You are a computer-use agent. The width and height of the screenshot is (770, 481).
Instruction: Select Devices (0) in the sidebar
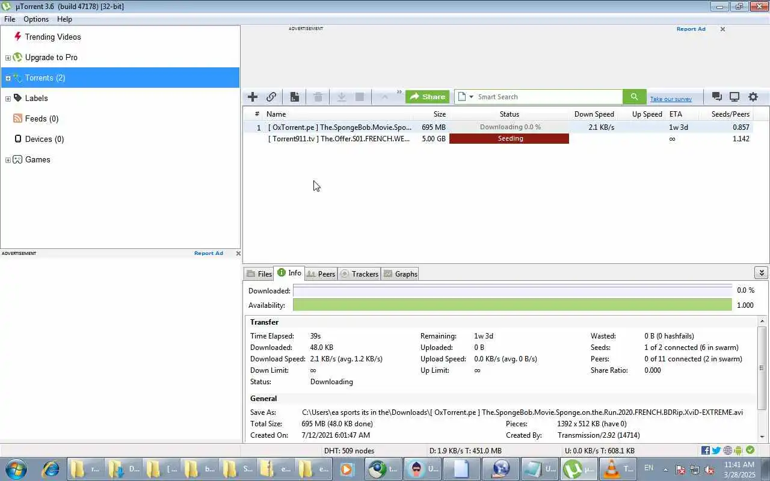(44, 139)
